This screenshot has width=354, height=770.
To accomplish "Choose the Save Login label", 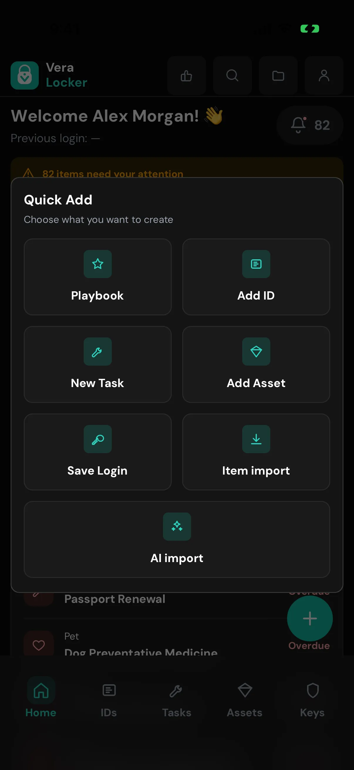I will tap(97, 471).
